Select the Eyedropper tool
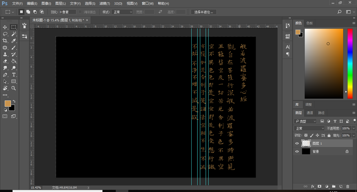Screen dimensions: 357x192 14,41
